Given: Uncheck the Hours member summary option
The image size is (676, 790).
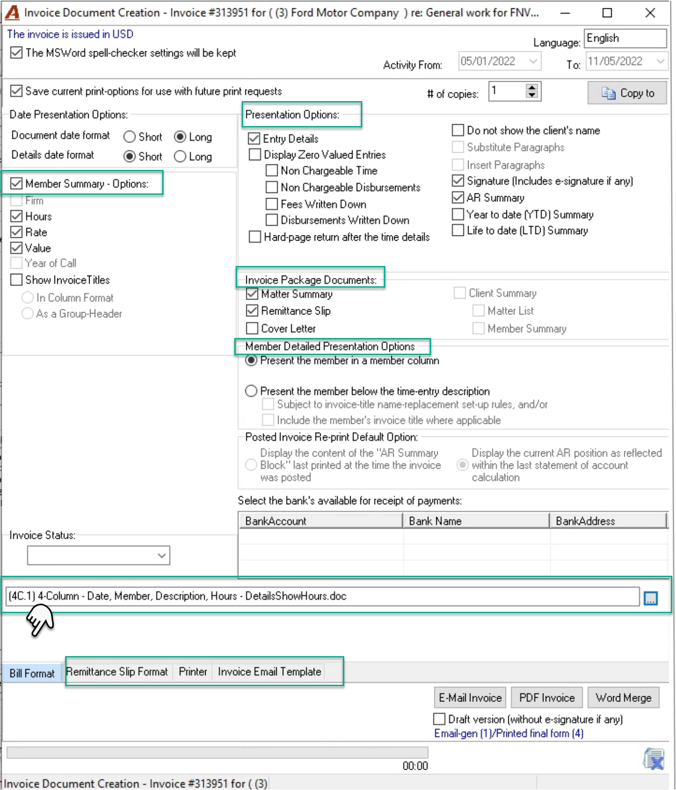Looking at the screenshot, I should tap(16, 216).
